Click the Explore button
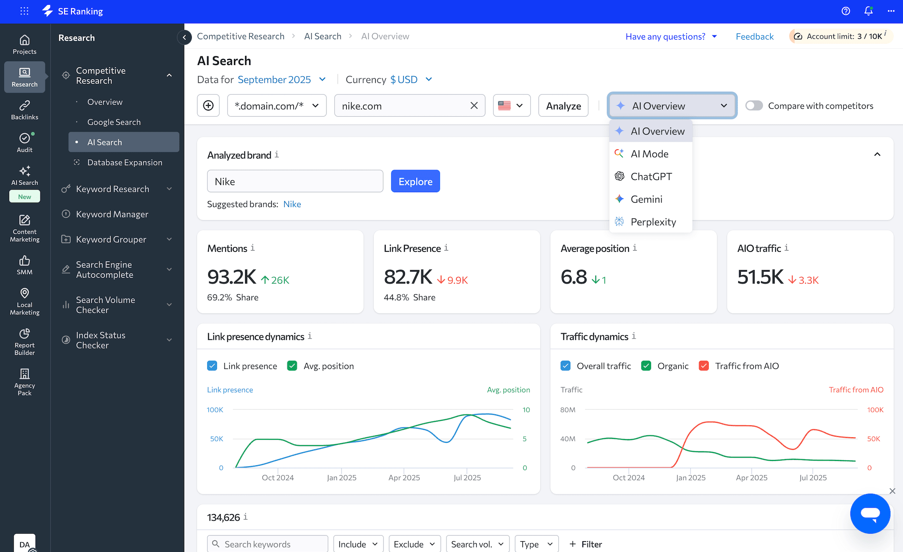Viewport: 903px width, 552px height. (x=415, y=181)
